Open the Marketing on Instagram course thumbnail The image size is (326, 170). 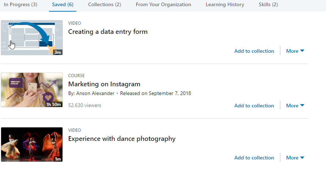[x=32, y=90]
